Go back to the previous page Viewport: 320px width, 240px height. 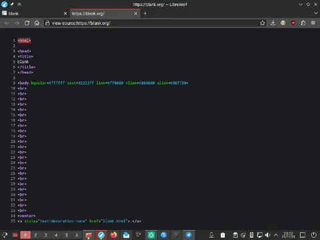[x=7, y=23]
